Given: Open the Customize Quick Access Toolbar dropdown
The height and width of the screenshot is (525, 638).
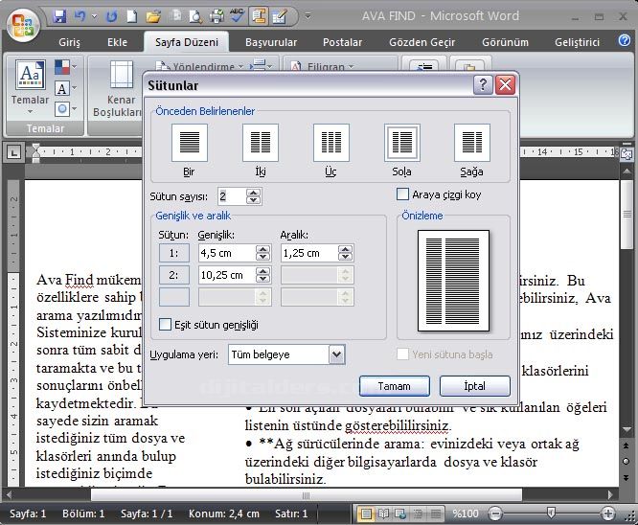Looking at the screenshot, I should point(308,16).
